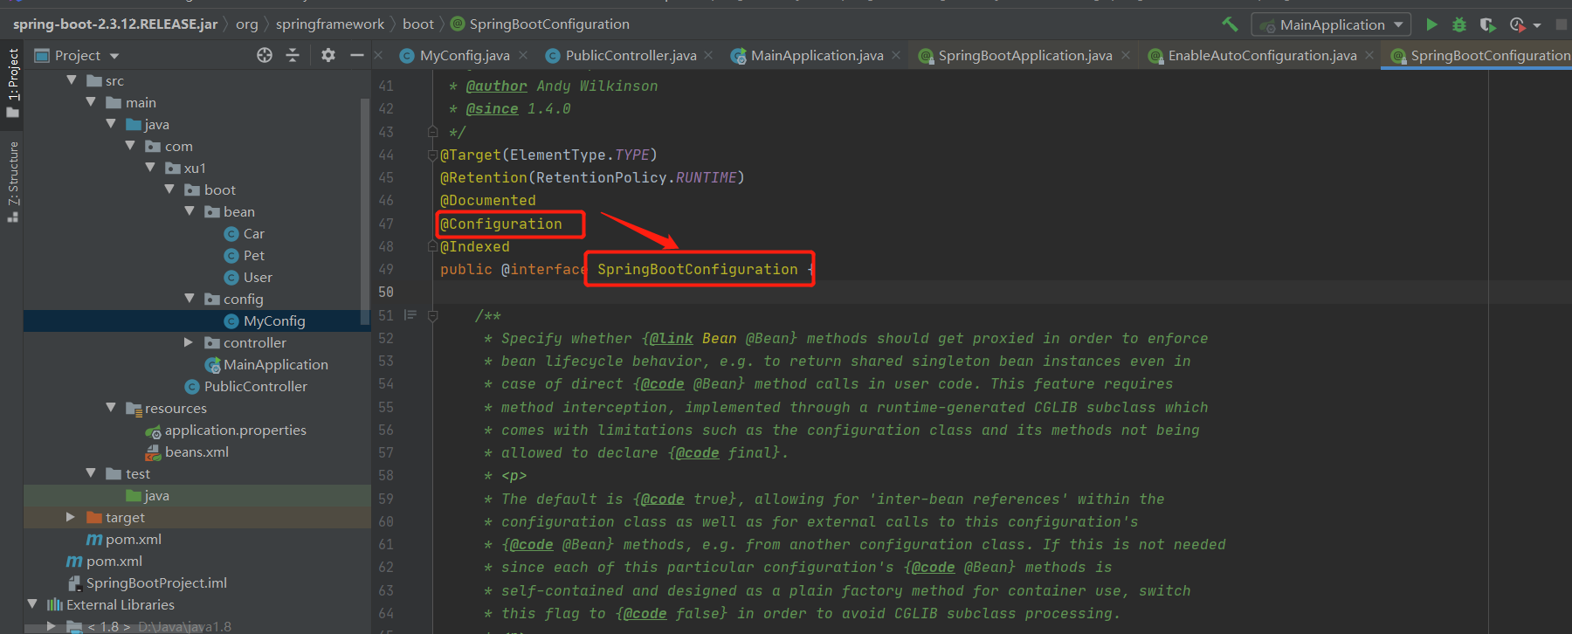
Task: Open the profiler options dropdown arrow
Action: pyautogui.click(x=1537, y=25)
